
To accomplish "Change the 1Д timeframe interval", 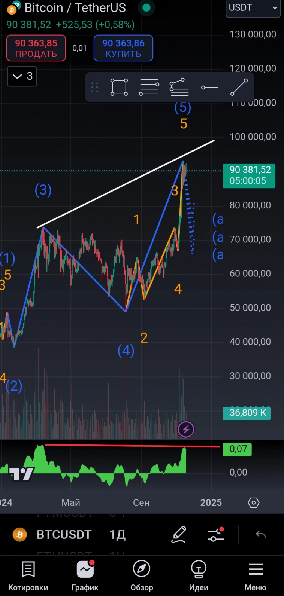I will coord(117,534).
